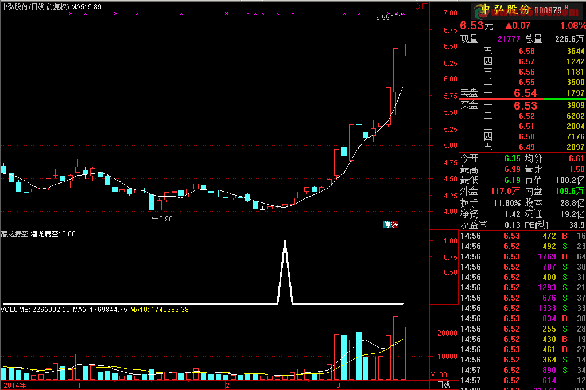The height and width of the screenshot is (390, 586).
Task: Click the 6.99 high price annotation
Action: pos(382,18)
